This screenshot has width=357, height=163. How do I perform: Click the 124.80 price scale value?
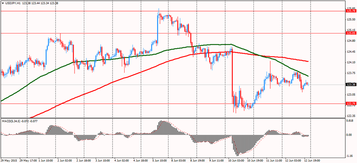350,41
